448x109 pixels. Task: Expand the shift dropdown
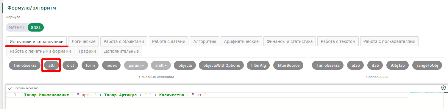click(x=161, y=65)
